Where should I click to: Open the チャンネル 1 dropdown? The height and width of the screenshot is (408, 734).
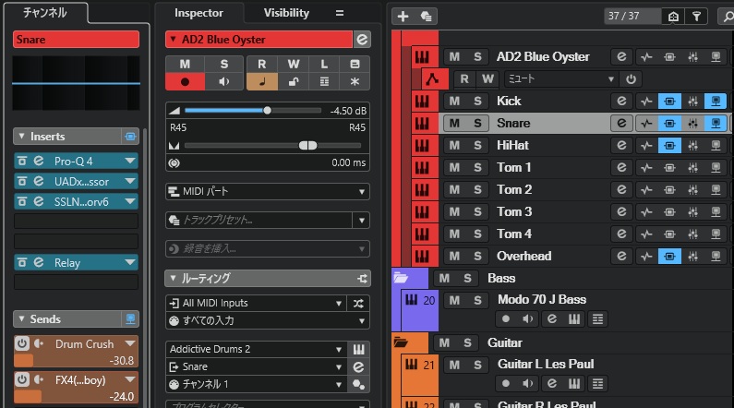[256, 384]
